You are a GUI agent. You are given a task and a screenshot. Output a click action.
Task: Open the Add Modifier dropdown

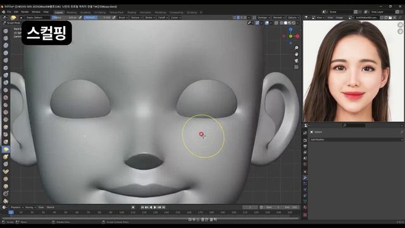pyautogui.click(x=356, y=139)
